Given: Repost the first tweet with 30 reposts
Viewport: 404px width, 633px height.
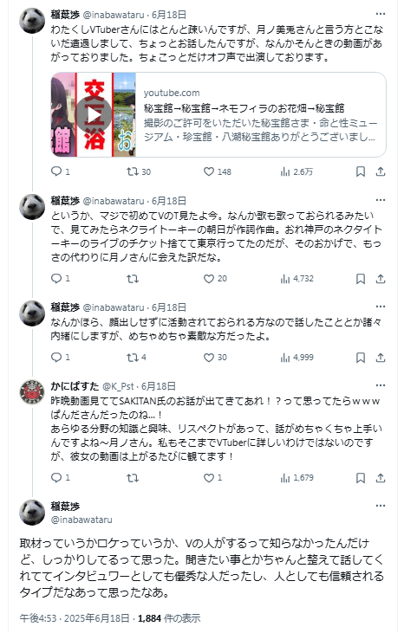Looking at the screenshot, I should click(x=139, y=172).
